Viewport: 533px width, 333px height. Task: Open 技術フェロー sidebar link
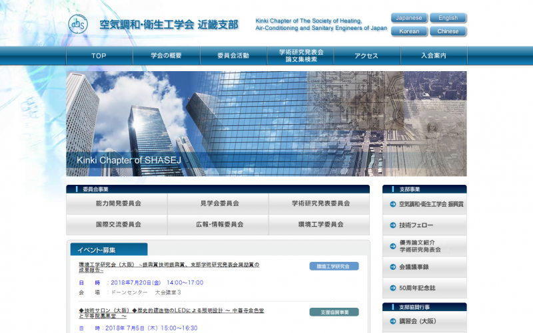click(424, 225)
